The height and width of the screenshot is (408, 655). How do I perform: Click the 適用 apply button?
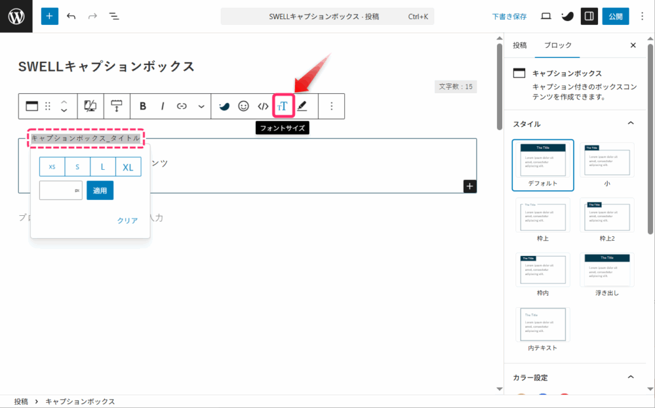pos(100,190)
